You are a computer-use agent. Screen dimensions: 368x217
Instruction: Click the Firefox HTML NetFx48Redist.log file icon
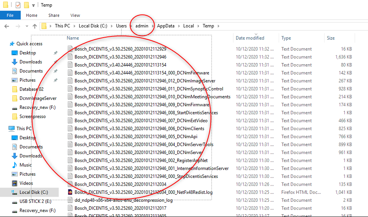point(70,192)
